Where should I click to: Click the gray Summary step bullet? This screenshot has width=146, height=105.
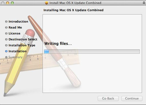click(x=6, y=57)
